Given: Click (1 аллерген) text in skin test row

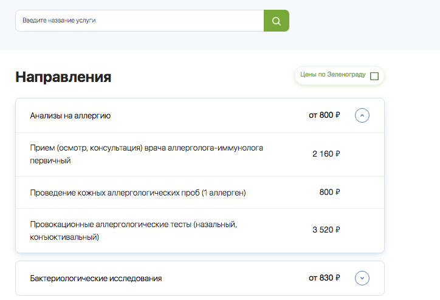Looking at the screenshot, I should (x=222, y=193).
